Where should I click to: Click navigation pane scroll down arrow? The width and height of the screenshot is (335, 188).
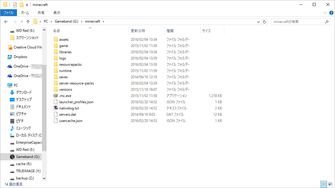(44, 178)
